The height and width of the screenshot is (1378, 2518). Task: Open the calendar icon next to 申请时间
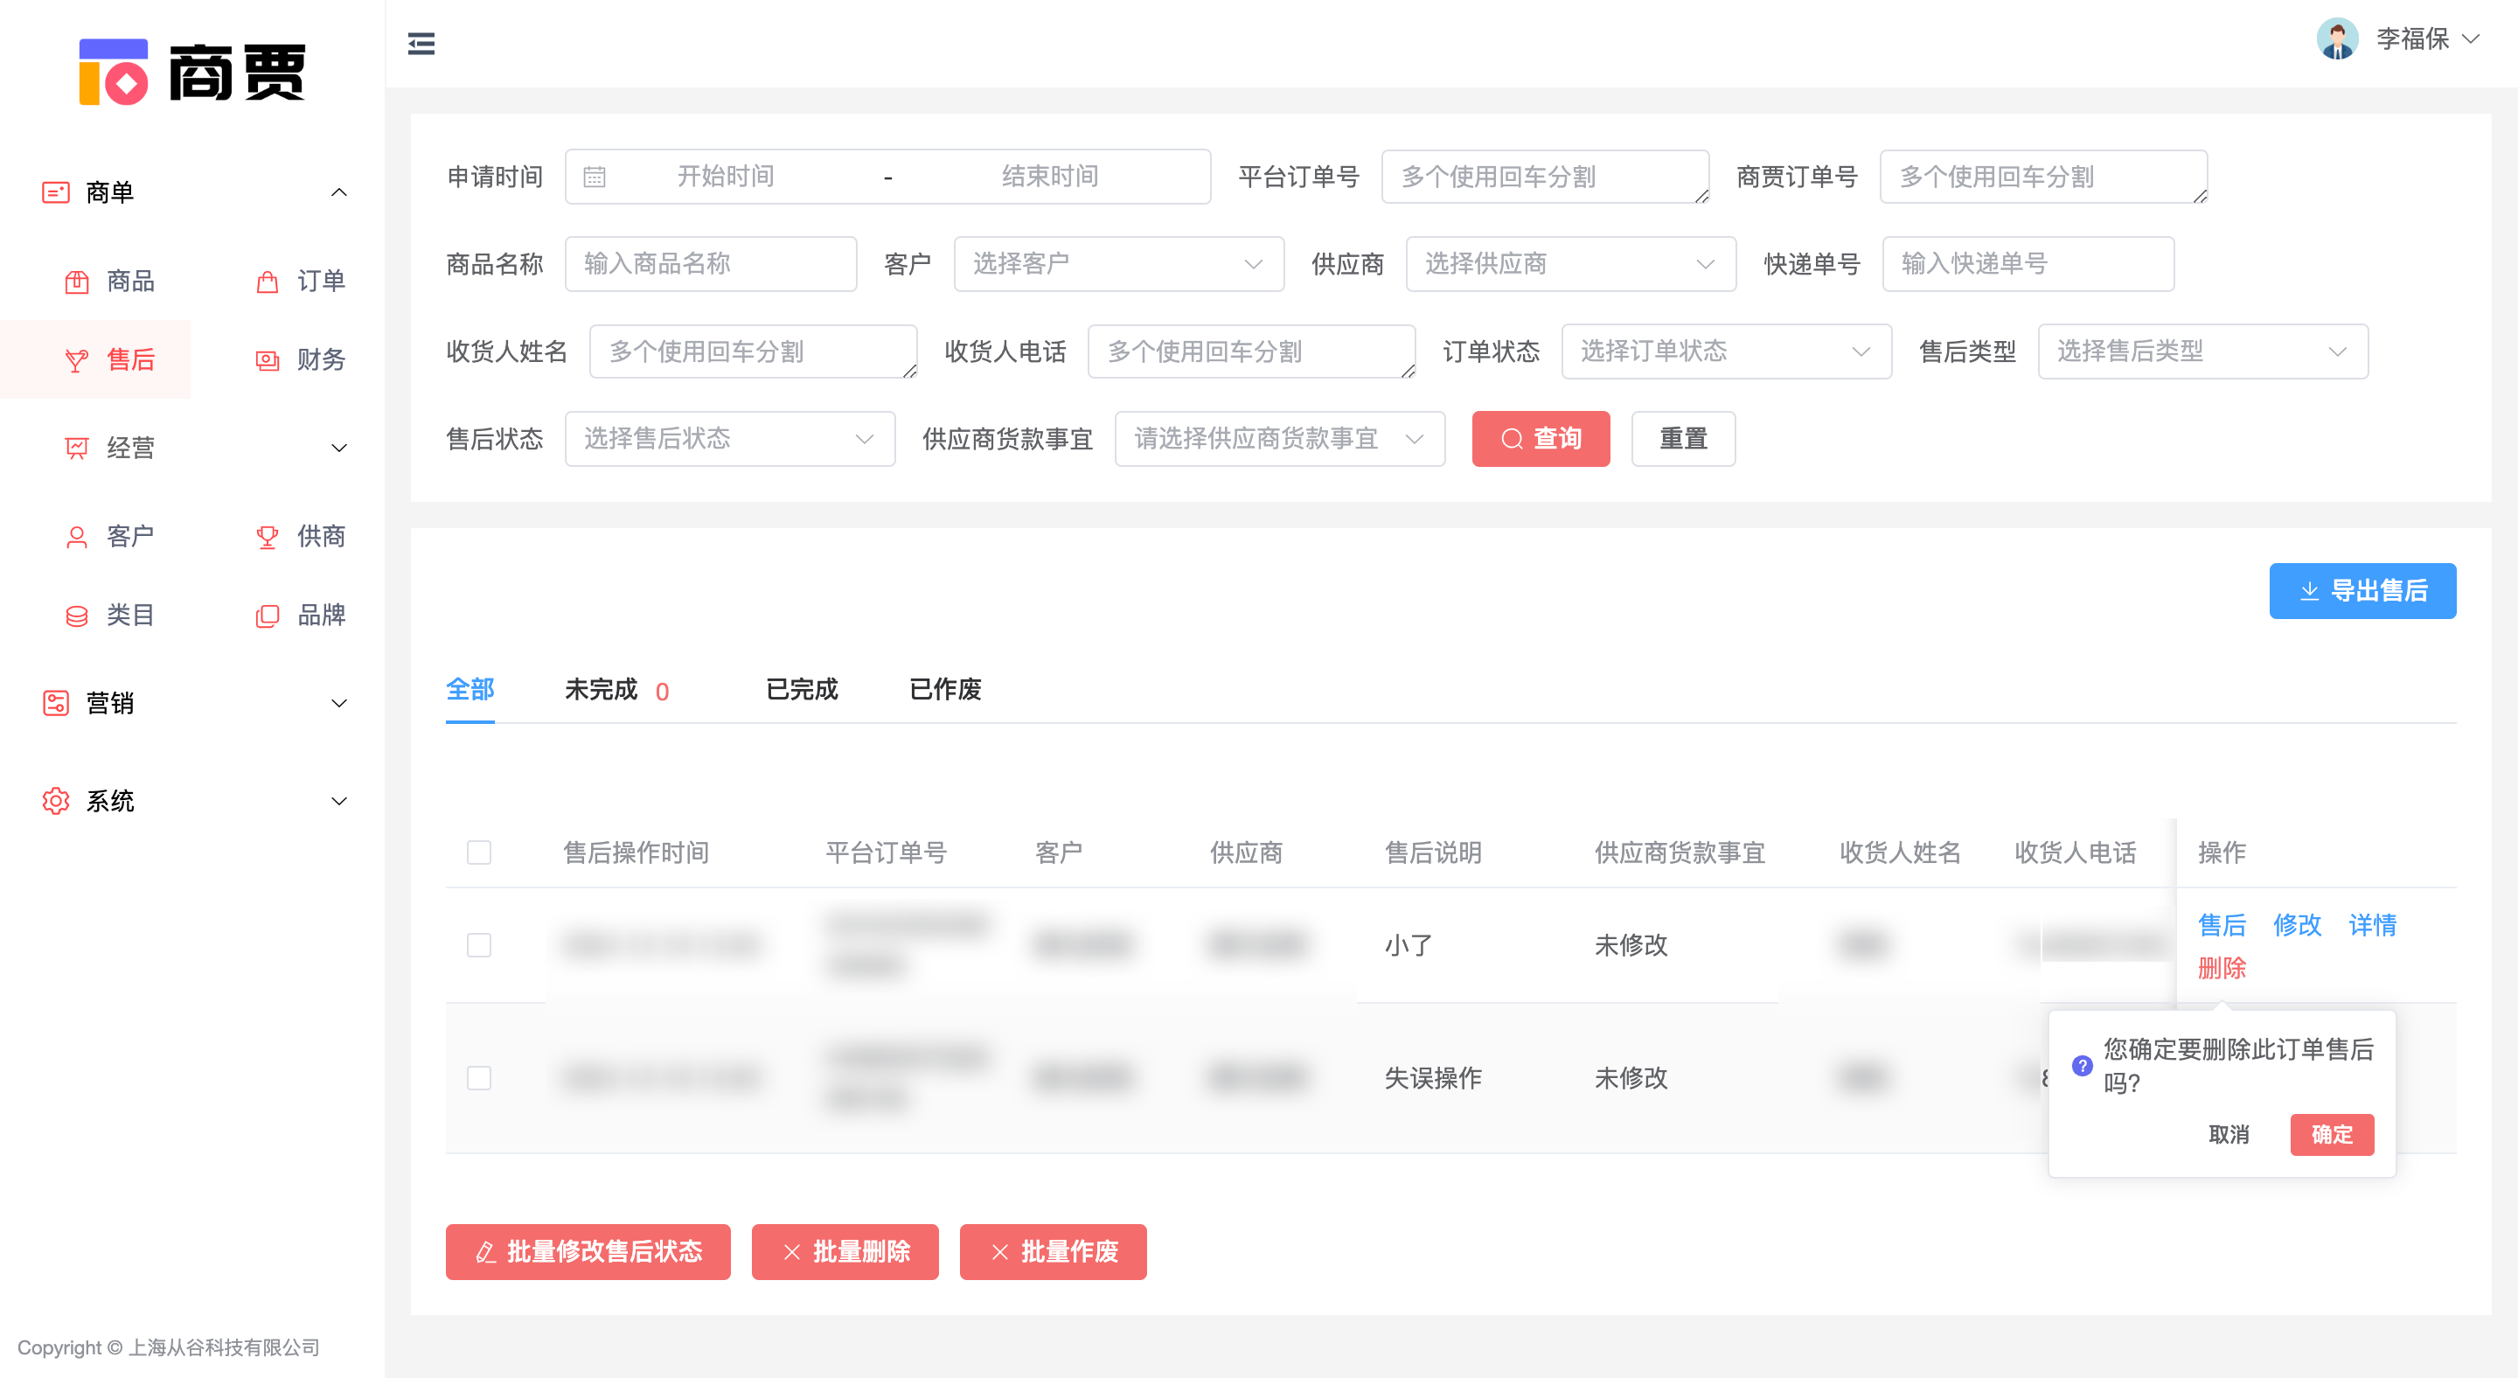coord(595,176)
